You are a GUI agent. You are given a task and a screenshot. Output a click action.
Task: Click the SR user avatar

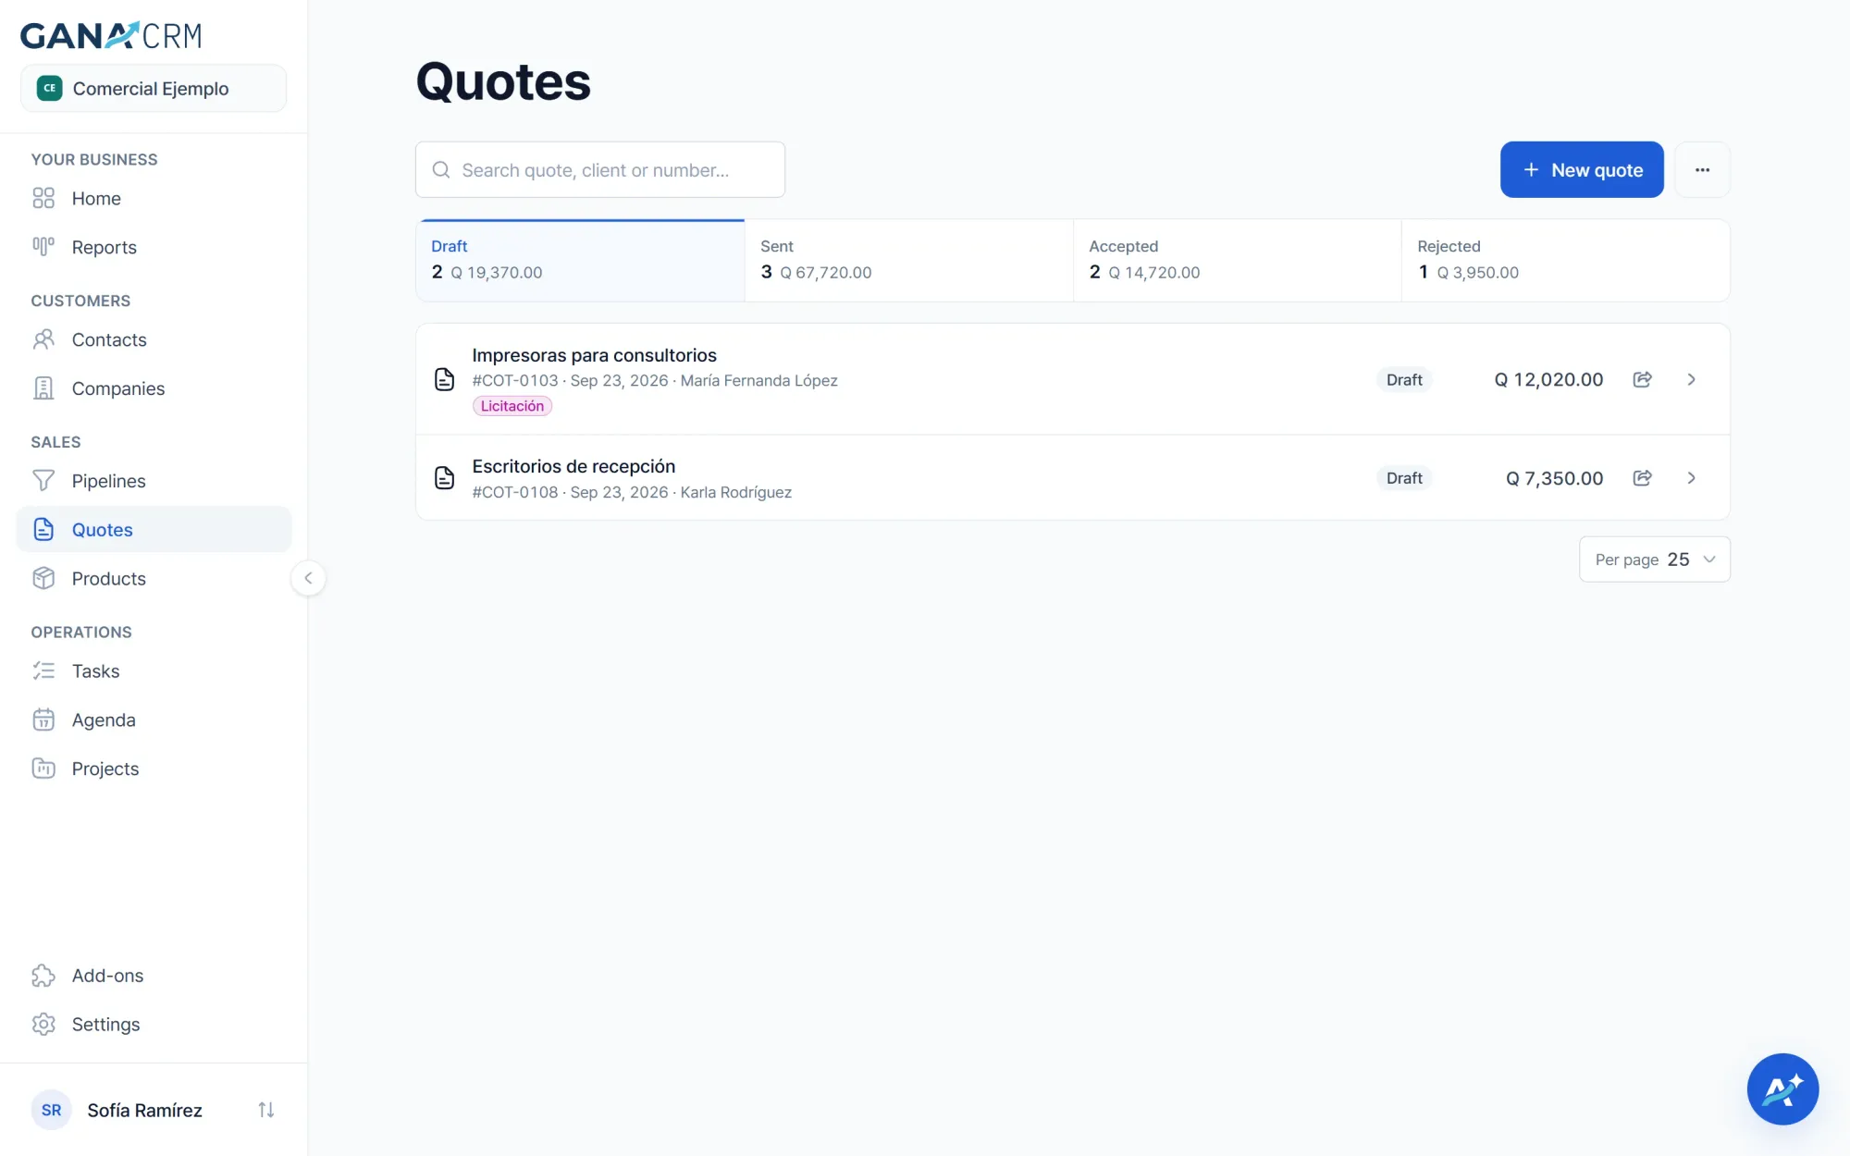(52, 1110)
